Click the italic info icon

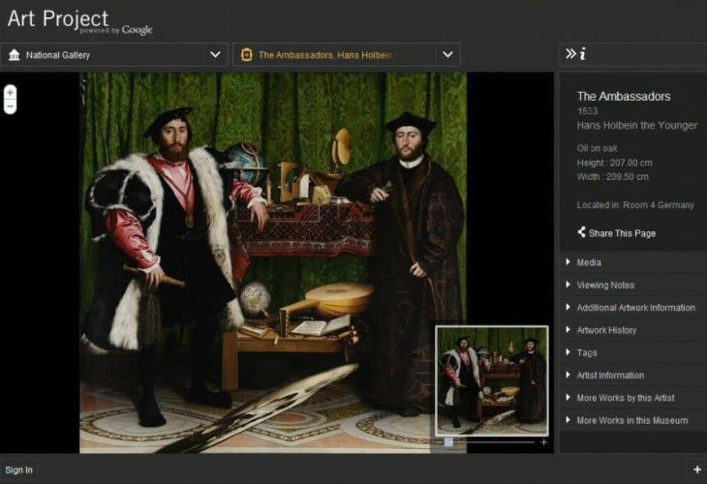[582, 54]
